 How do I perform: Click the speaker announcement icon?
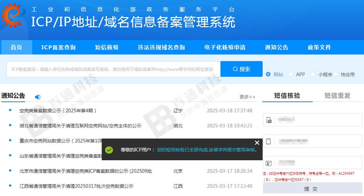coord(38,97)
